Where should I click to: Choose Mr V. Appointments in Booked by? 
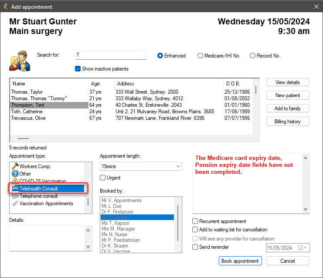137,200
